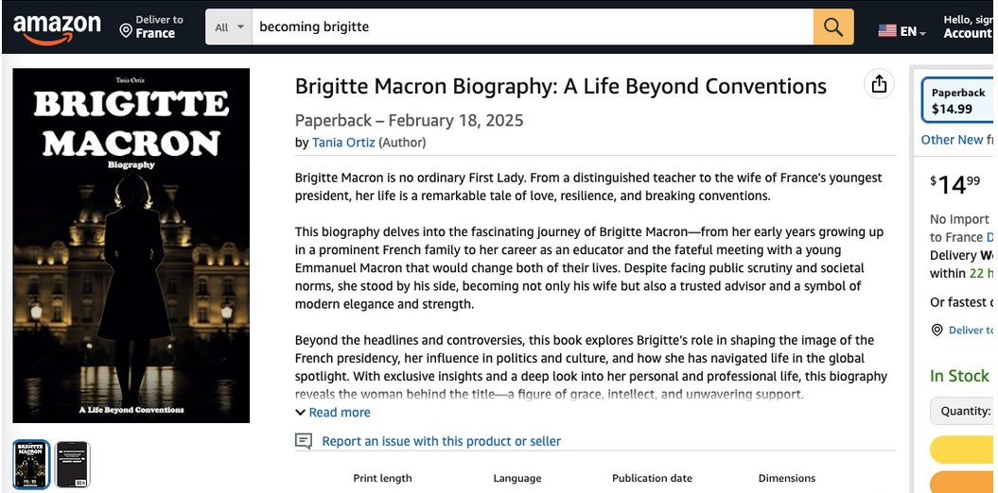
Task: Select the back cover thumbnail
Action: (x=72, y=465)
